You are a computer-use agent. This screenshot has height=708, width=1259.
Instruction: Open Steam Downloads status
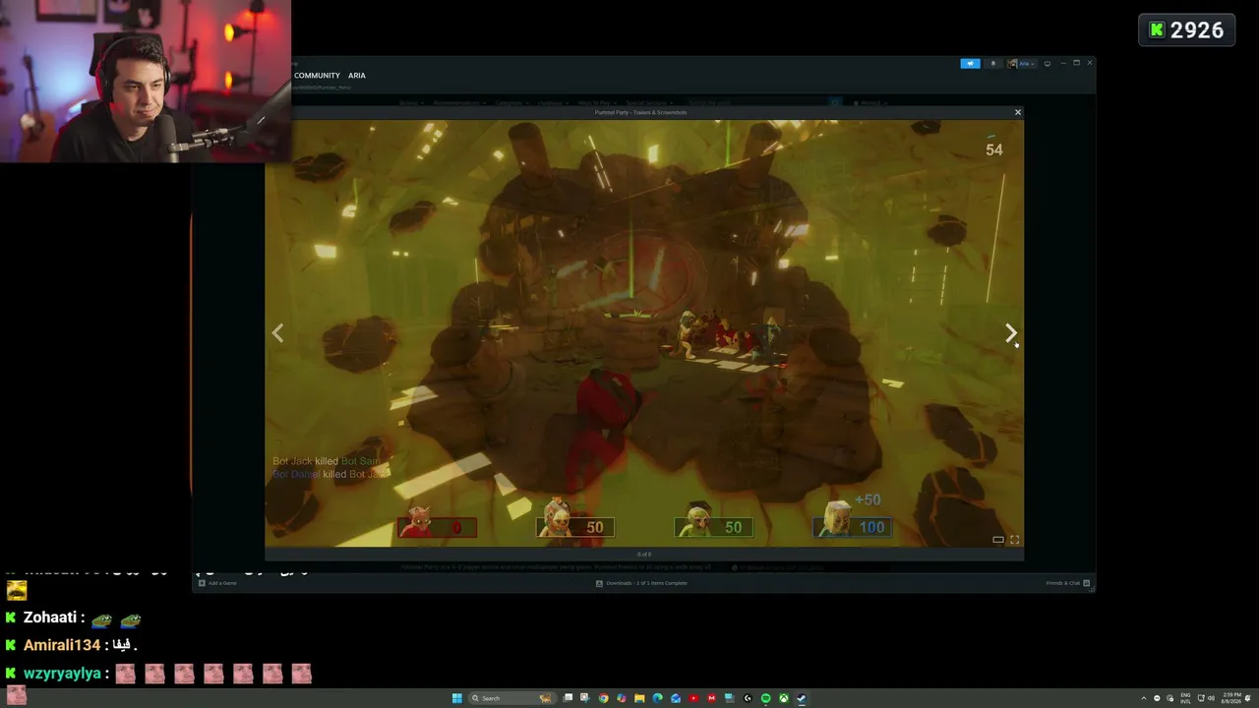tap(641, 583)
